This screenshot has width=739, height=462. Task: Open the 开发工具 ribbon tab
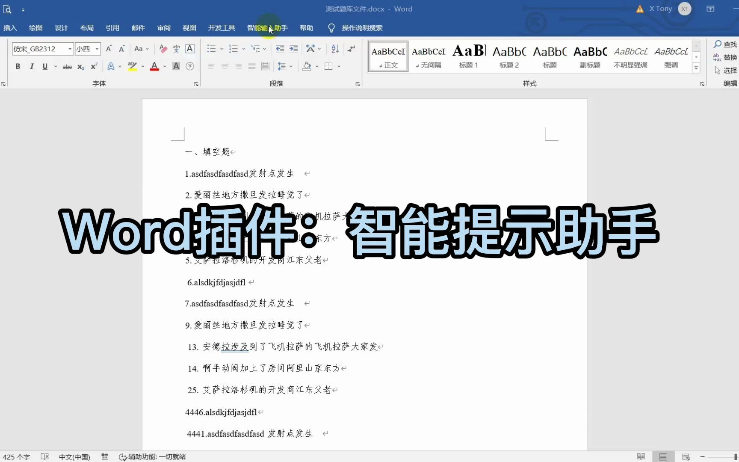point(222,28)
